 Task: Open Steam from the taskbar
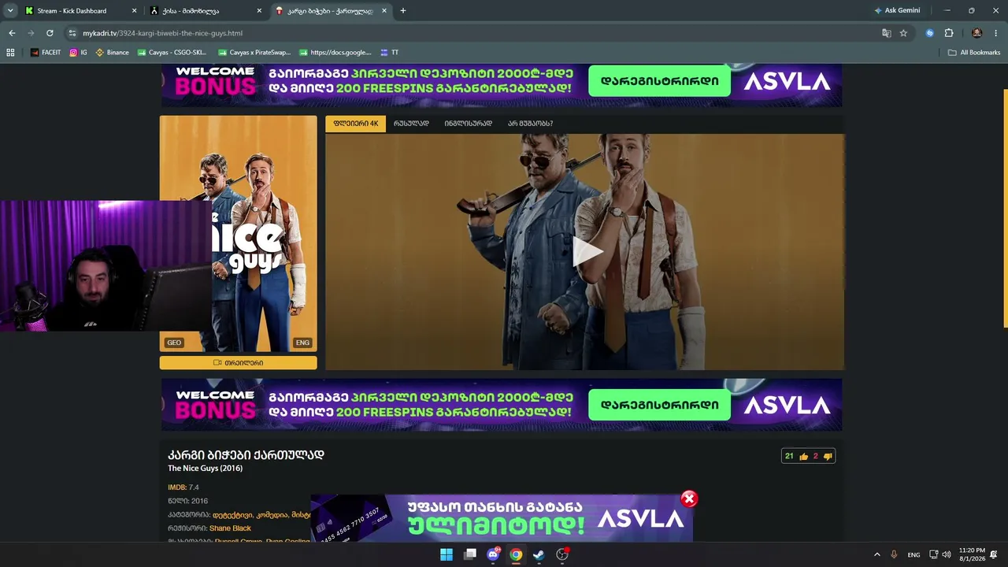click(539, 554)
